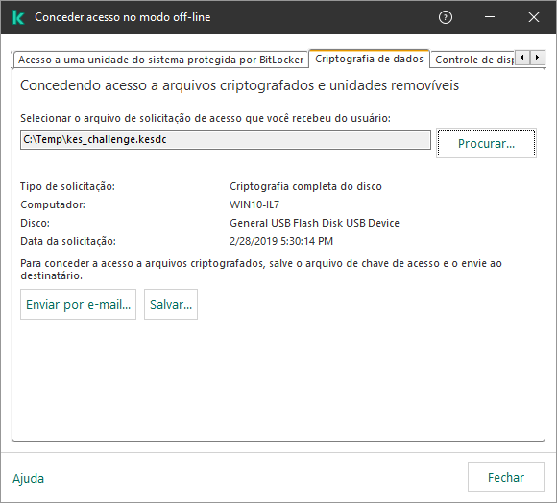Viewport: 557px width, 503px height.
Task: Select the text General USB Flash Disk USB Device
Action: [x=314, y=223]
